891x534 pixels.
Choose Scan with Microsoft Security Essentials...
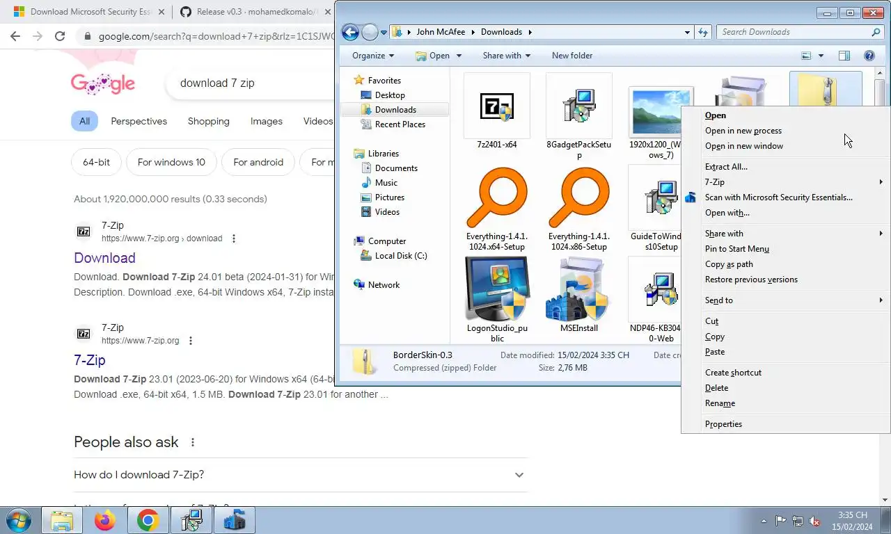(785, 197)
